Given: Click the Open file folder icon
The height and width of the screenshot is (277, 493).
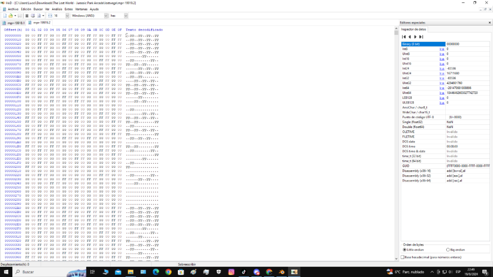Looking at the screenshot, I should 11,16.
